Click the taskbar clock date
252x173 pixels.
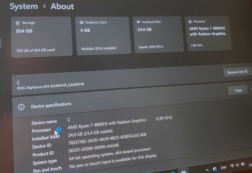[250, 165]
